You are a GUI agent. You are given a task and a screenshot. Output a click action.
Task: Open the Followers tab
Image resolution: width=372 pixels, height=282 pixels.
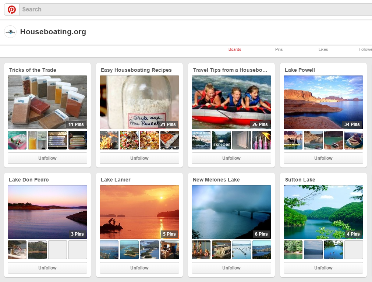tap(365, 49)
